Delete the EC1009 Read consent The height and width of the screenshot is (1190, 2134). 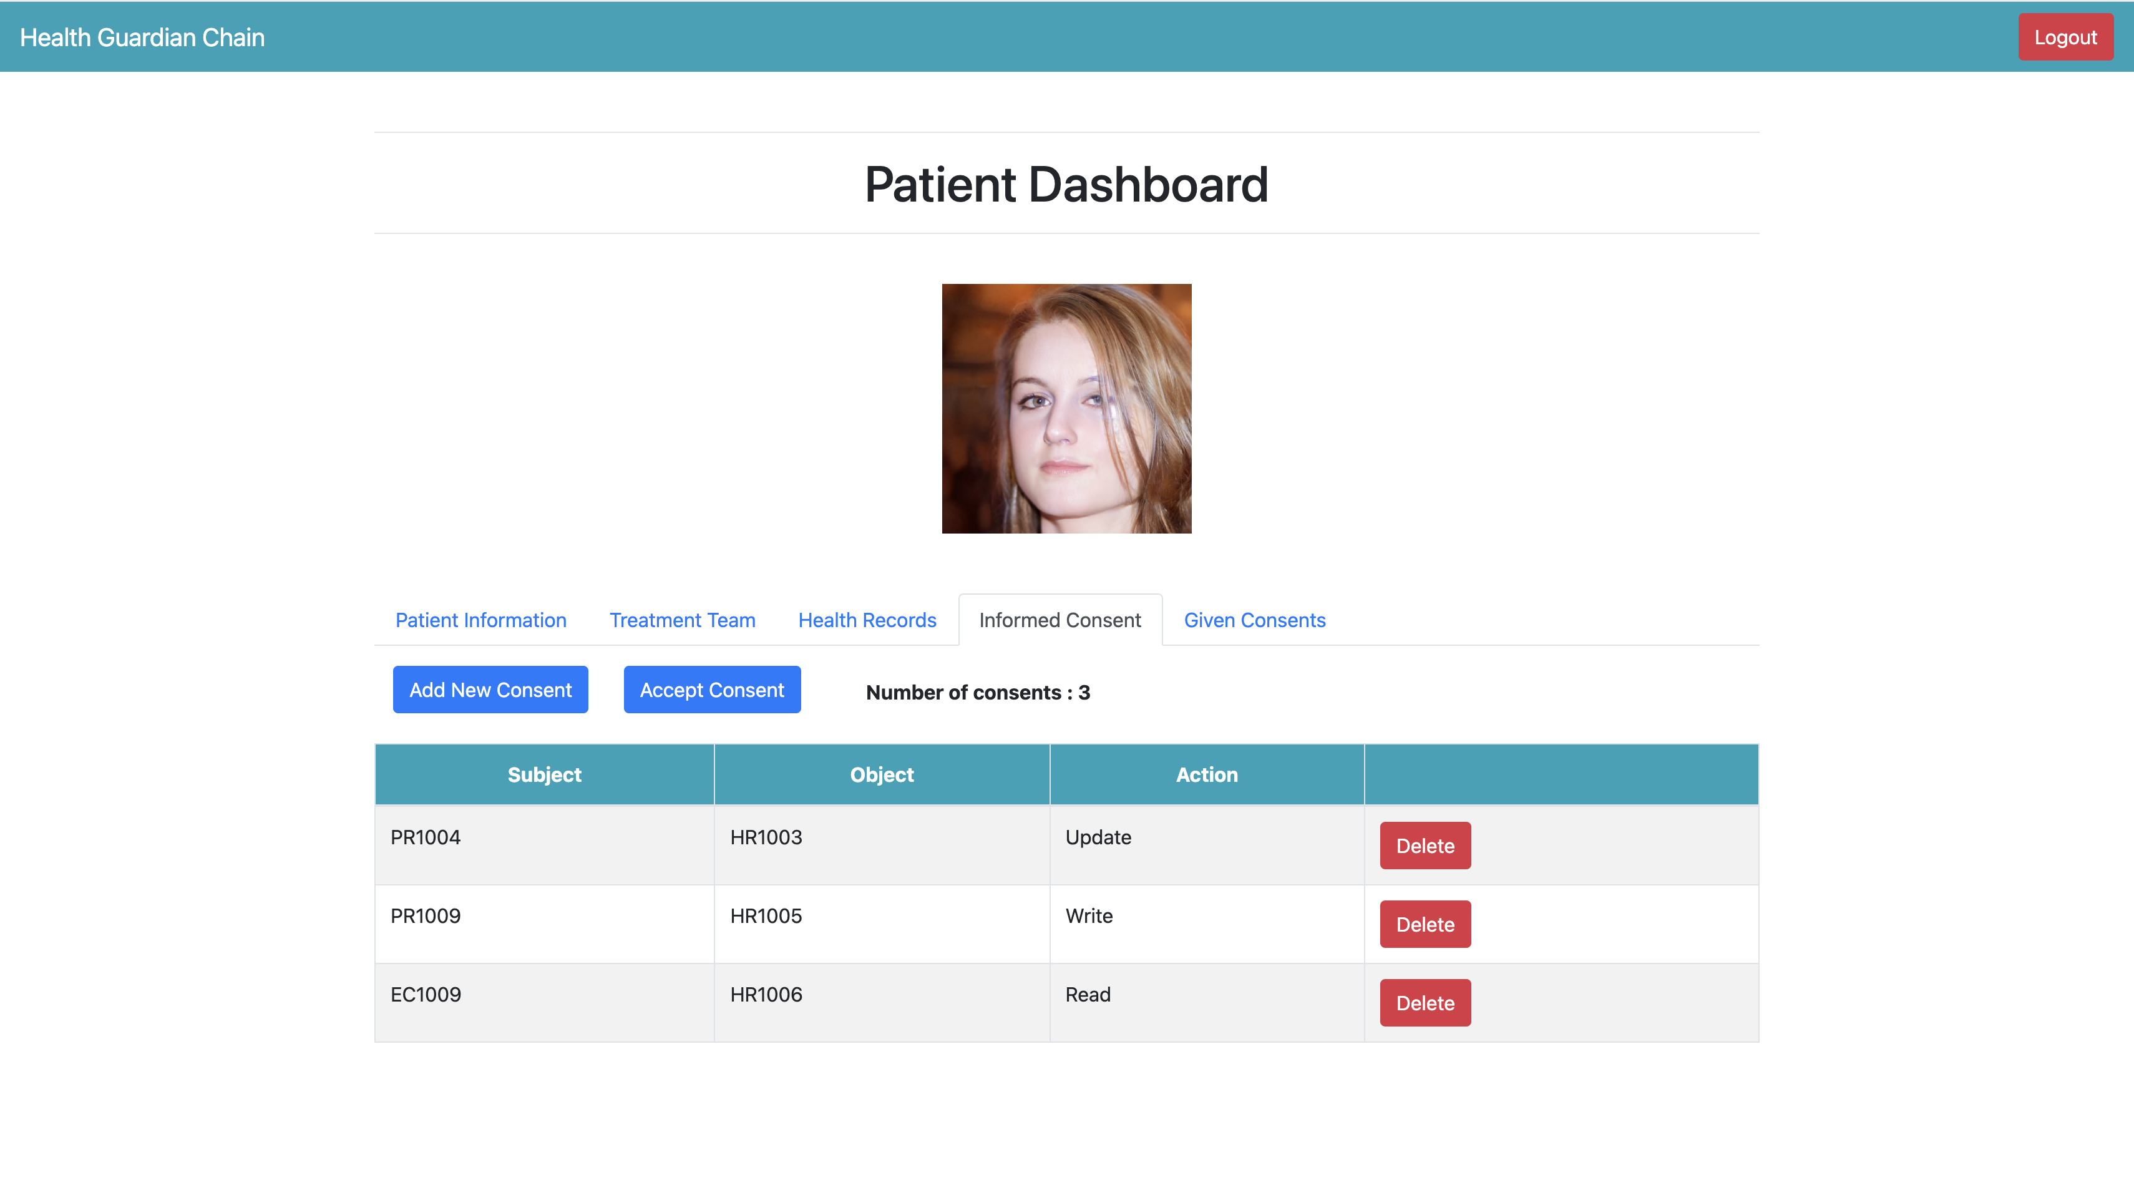point(1425,1003)
